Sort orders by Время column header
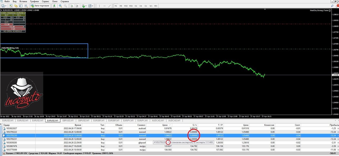The image size is (339, 156). (59, 125)
